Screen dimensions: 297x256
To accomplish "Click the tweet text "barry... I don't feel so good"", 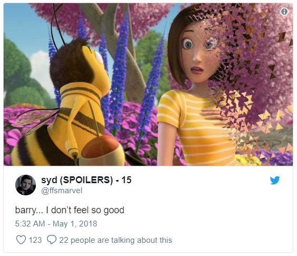I will click(70, 210).
